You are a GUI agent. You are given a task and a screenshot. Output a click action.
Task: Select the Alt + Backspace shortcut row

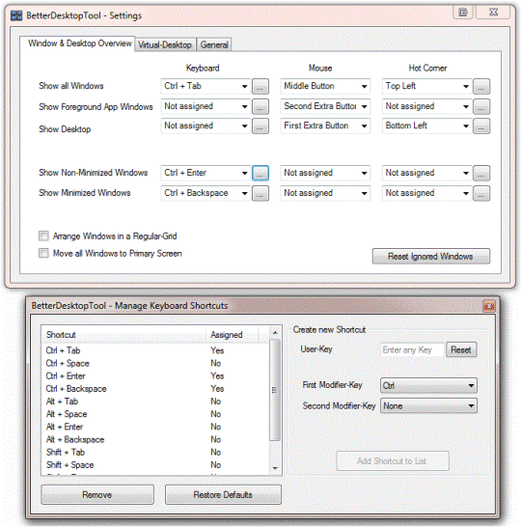click(155, 440)
